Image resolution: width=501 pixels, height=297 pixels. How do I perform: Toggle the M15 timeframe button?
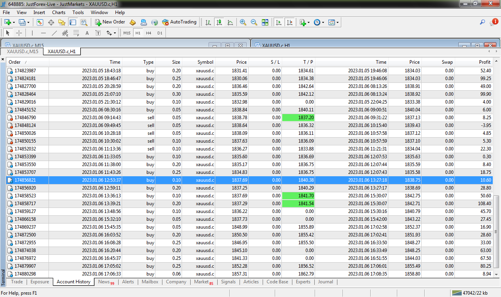(x=127, y=33)
